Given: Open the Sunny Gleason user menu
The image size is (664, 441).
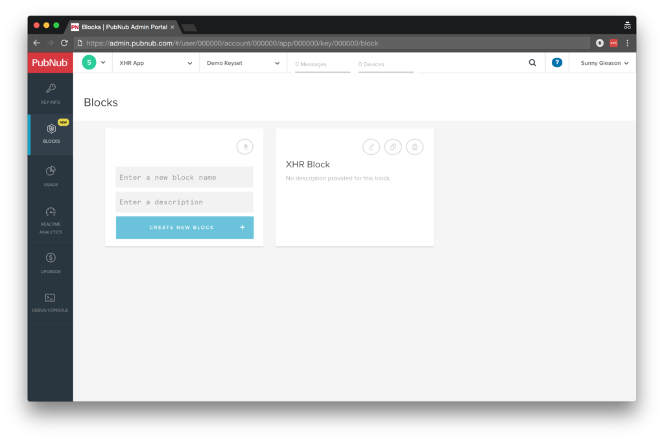Looking at the screenshot, I should [604, 64].
